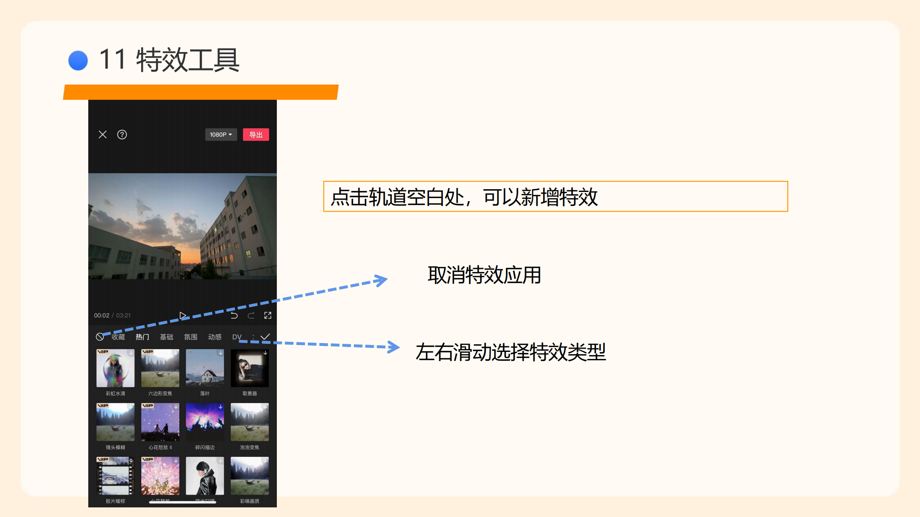Switch to the 基础 tab

[167, 337]
